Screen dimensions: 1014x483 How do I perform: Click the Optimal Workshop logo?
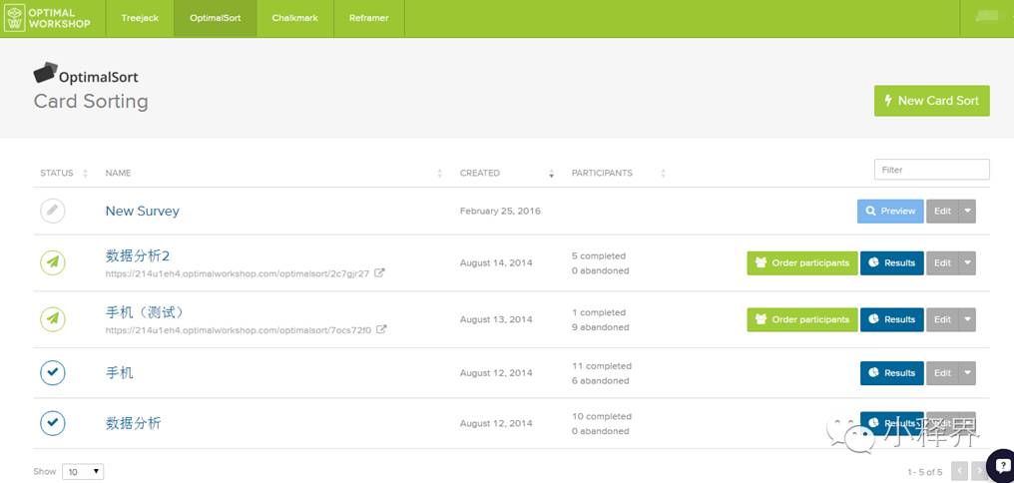(x=47, y=18)
